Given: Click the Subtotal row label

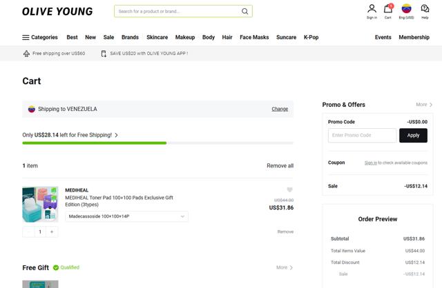Looking at the screenshot, I should click(x=340, y=238).
